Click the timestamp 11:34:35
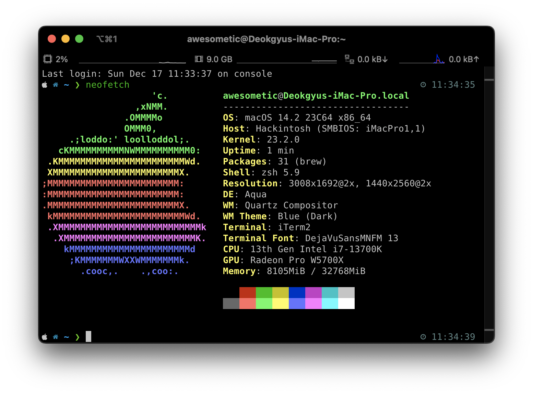The image size is (533, 394). [x=453, y=85]
